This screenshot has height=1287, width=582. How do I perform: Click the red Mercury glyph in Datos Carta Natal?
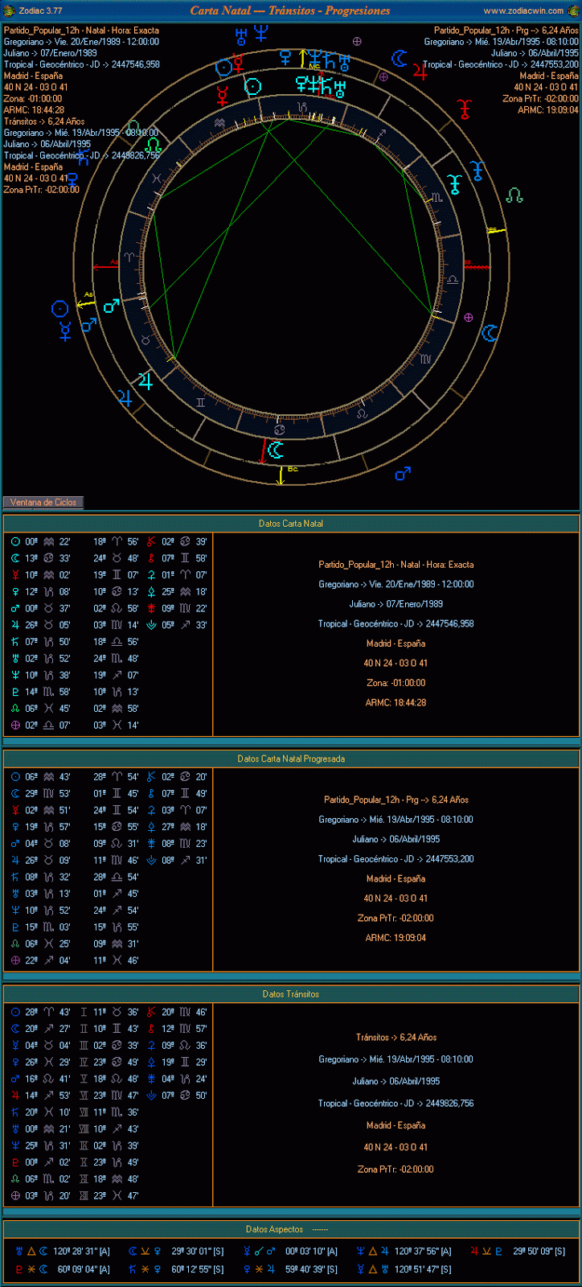tap(14, 575)
